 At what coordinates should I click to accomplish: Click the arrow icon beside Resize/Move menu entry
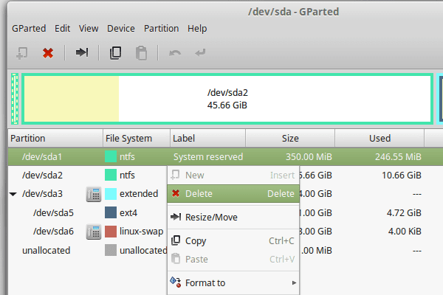tap(176, 217)
